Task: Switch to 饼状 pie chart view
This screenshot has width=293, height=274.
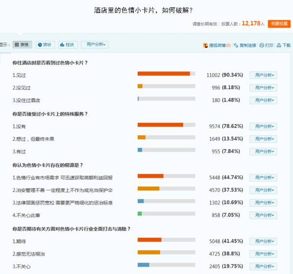Action: pos(45,45)
